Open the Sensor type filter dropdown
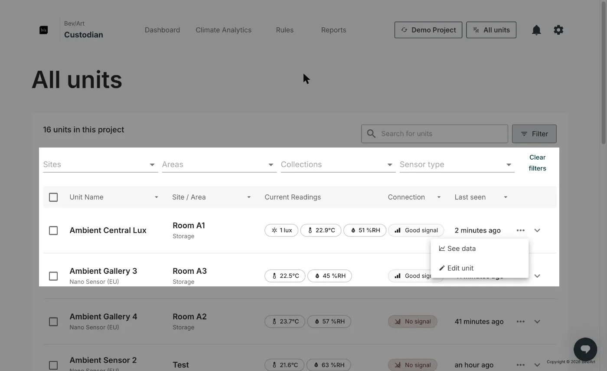607x371 pixels. [x=457, y=164]
